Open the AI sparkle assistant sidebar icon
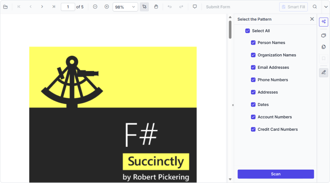 pyautogui.click(x=323, y=22)
